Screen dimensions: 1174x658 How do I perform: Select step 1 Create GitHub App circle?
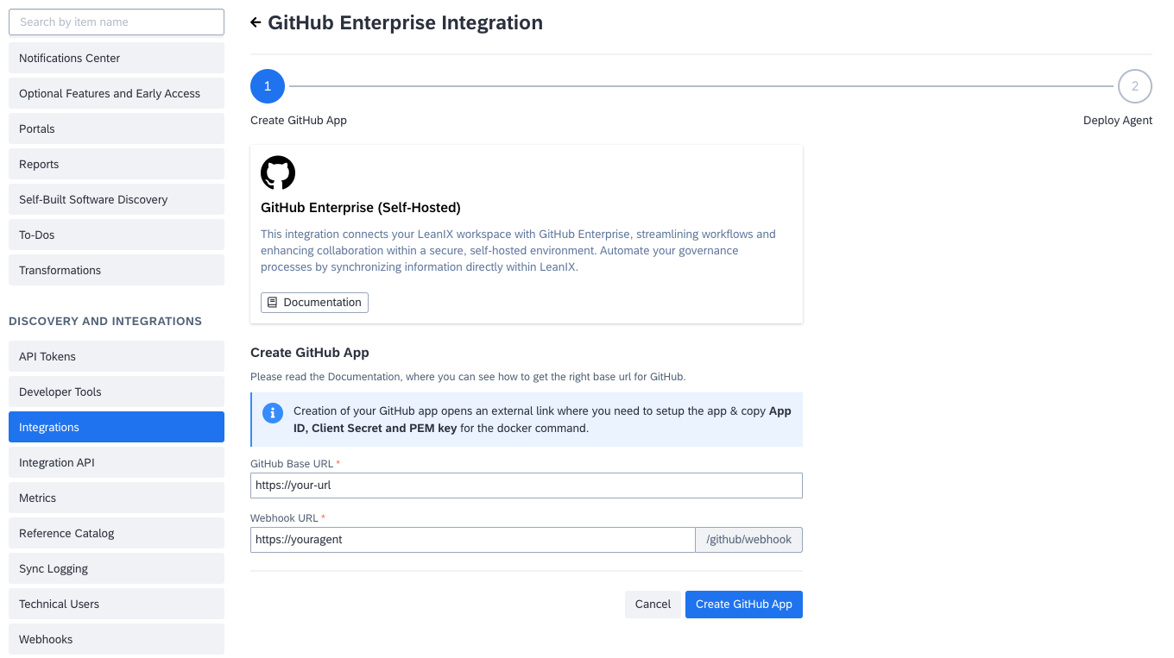click(x=268, y=86)
